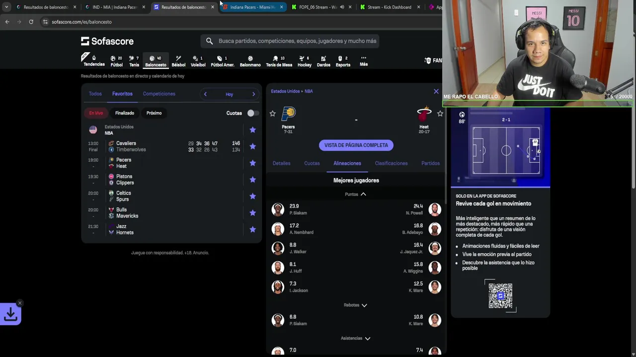The width and height of the screenshot is (636, 357).
Task: Open the Fútbol sport icon
Action: 116,61
